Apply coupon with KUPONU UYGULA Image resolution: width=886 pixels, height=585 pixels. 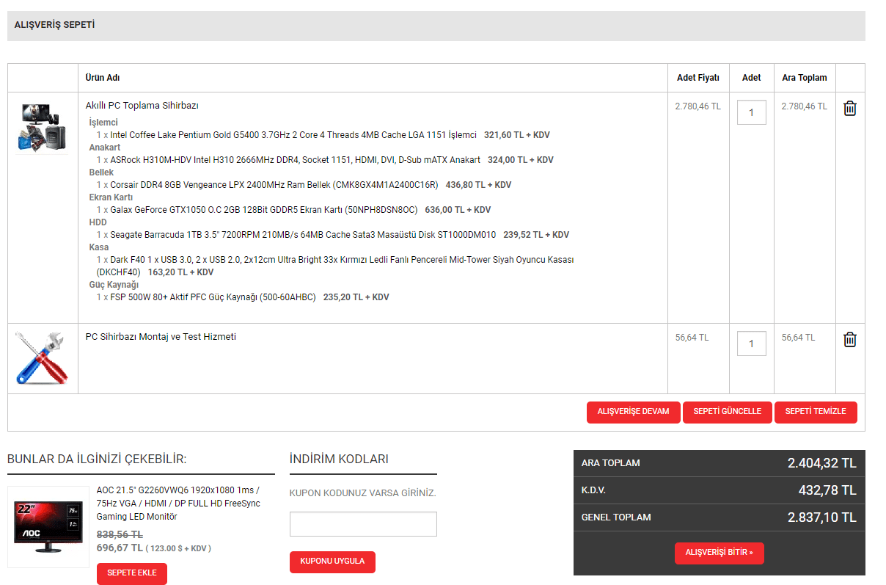pos(332,562)
